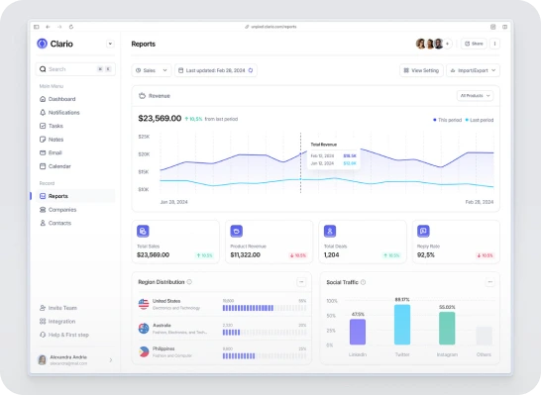Click the Notifications bell icon
541x395 pixels.
click(x=43, y=113)
